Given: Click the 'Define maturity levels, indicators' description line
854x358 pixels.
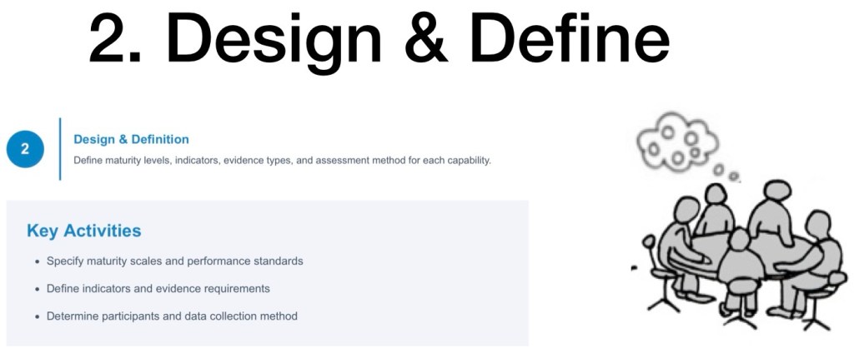Looking at the screenshot, I should (x=282, y=160).
